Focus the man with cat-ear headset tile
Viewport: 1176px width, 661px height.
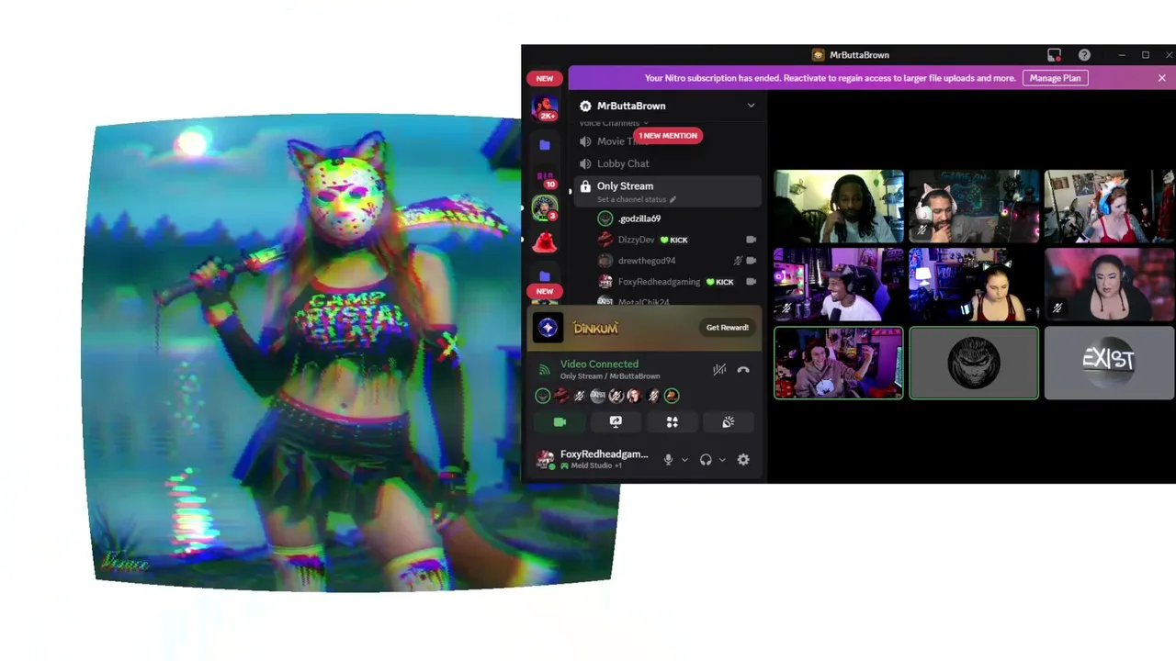click(x=974, y=206)
